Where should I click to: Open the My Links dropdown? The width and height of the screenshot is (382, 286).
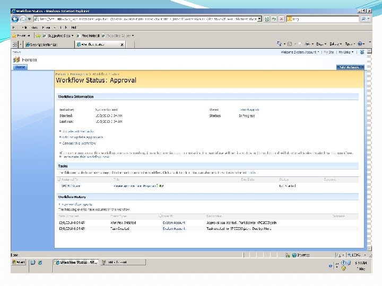point(346,52)
